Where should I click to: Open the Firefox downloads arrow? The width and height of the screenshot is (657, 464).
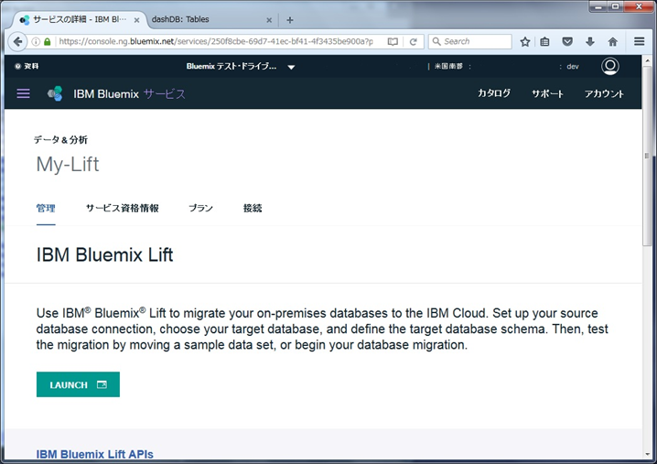click(x=590, y=41)
